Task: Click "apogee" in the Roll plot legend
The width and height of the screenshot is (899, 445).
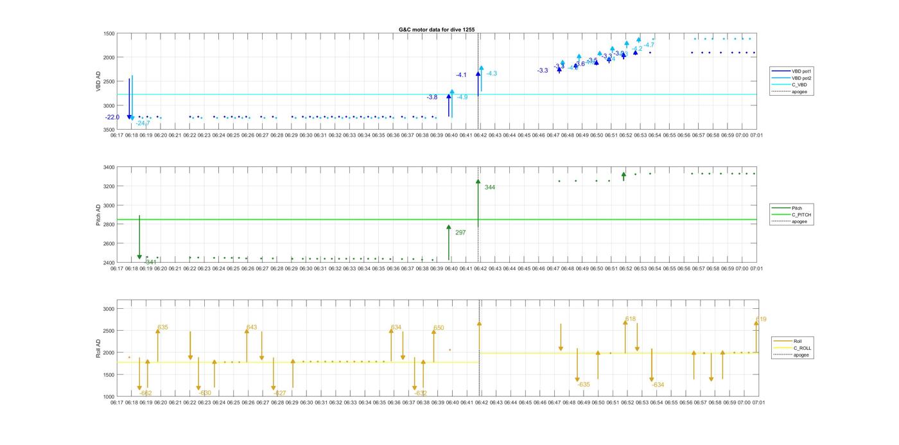Action: (801, 355)
